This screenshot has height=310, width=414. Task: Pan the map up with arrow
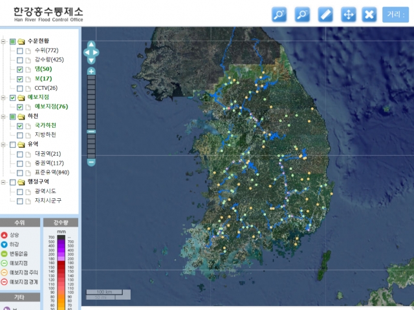coord(91,45)
